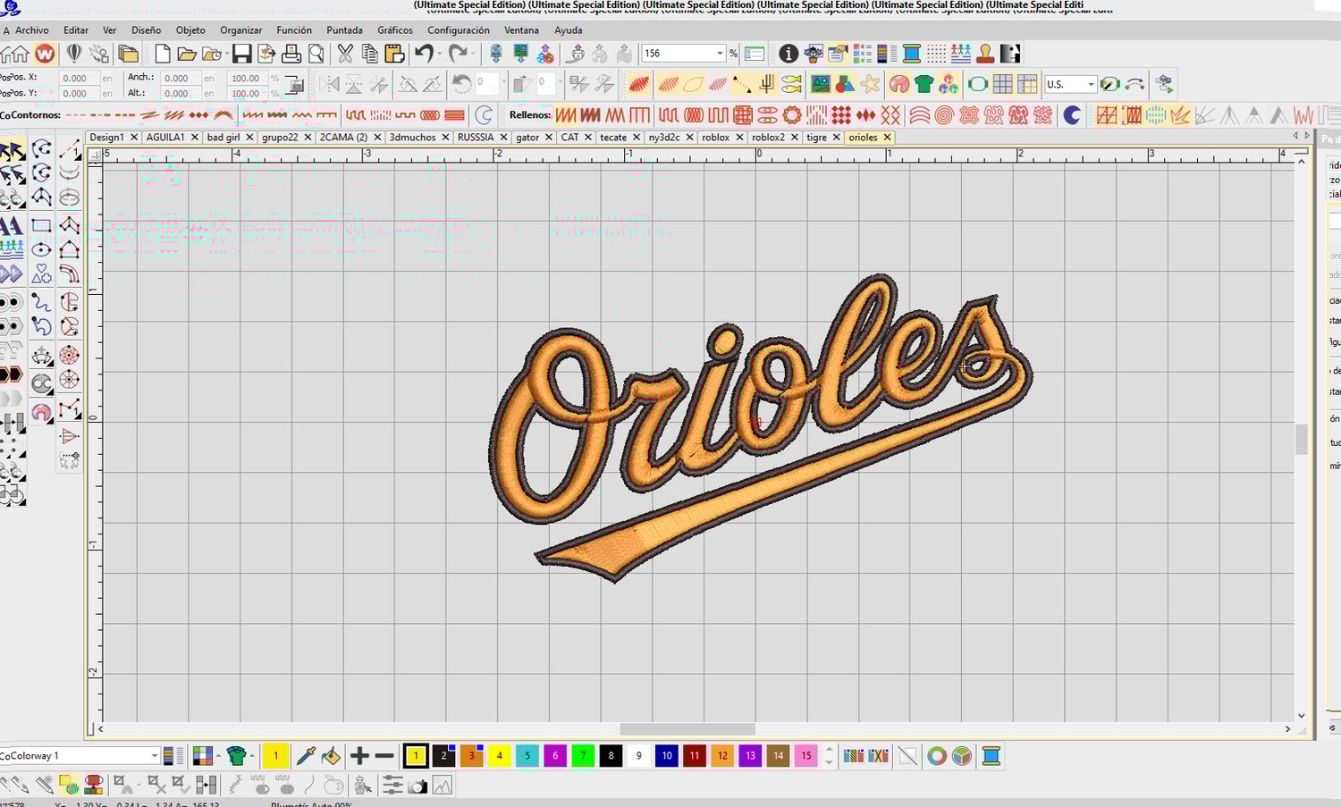
Task: Select magenta color swatch 6
Action: [x=554, y=756]
